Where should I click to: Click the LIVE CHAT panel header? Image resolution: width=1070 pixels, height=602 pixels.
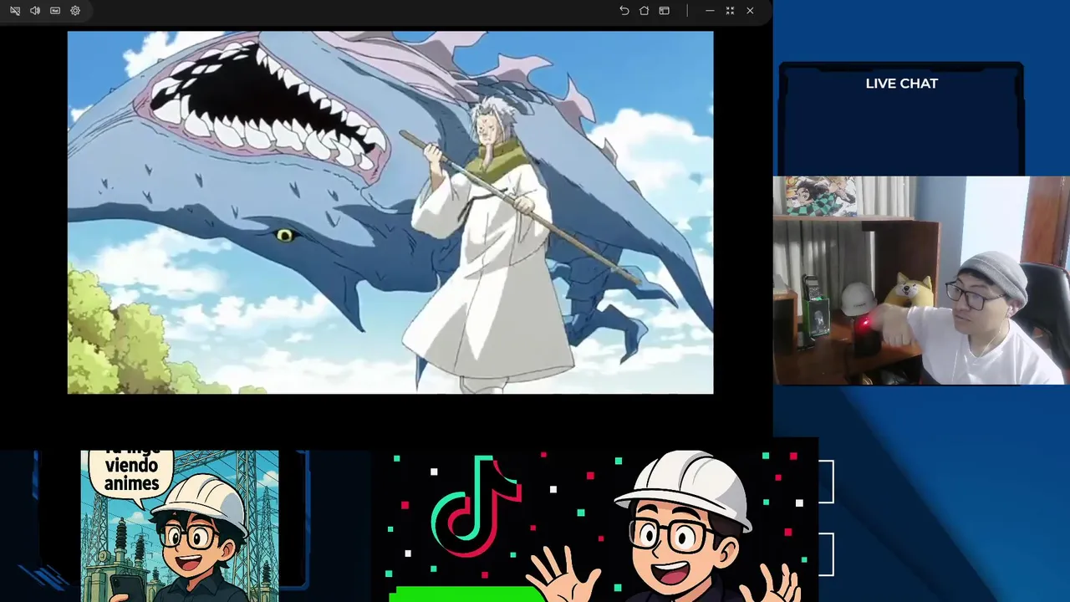click(901, 84)
